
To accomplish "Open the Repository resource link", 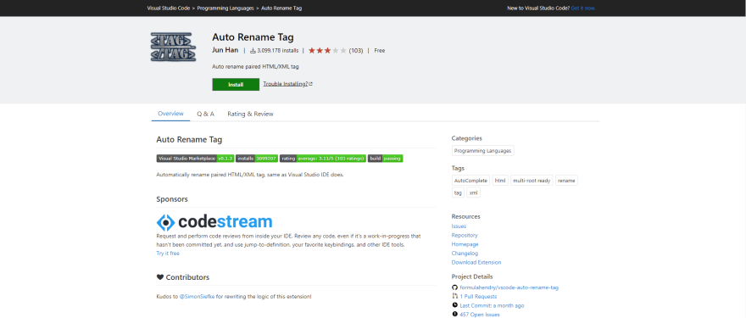I will tap(465, 235).
